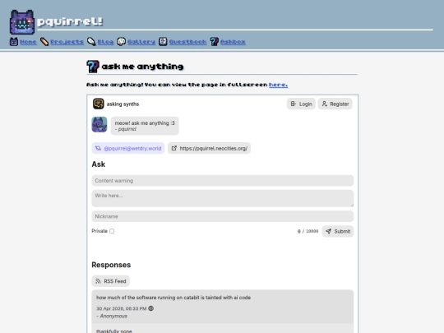Click the globe visibility icon next to timestamp
Image resolution: width=444 pixels, height=333 pixels.
point(151,308)
